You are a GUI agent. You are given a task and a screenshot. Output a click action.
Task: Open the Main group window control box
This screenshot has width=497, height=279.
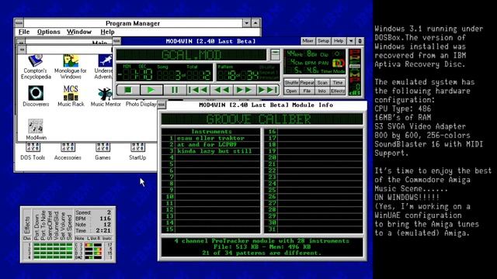[x=21, y=42]
